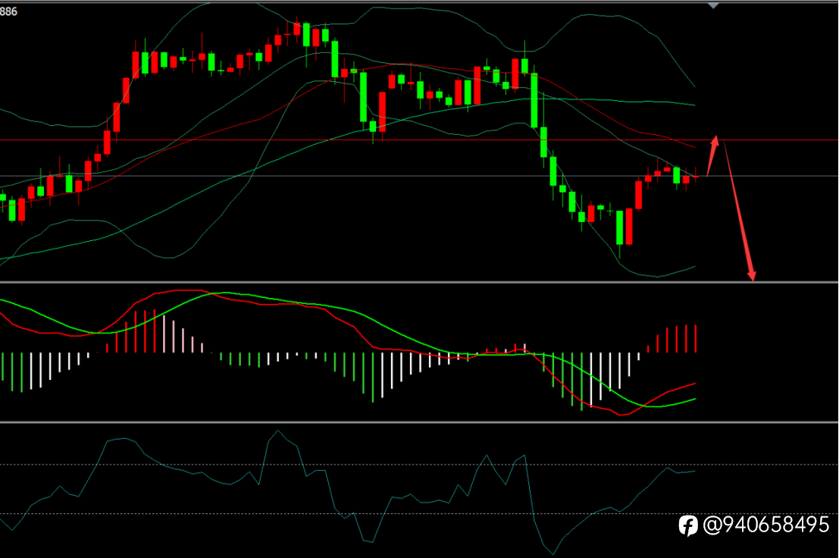Screen dimensions: 839x558
Task: Click the chart shift triangle marker at top
Action: (x=712, y=5)
